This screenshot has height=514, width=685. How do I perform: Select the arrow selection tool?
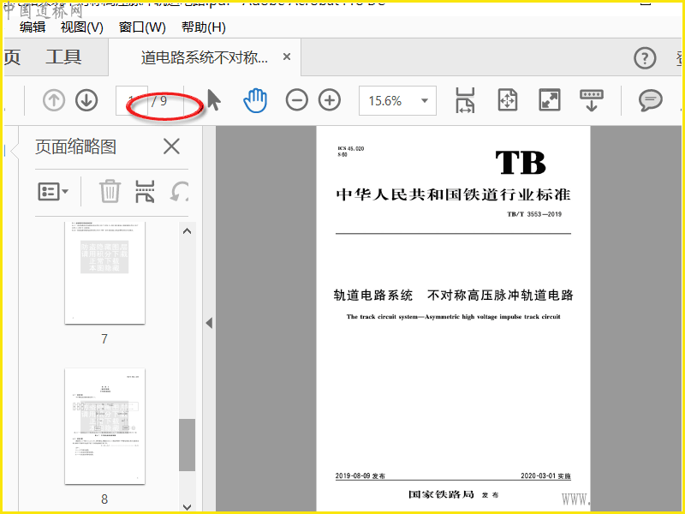[213, 100]
